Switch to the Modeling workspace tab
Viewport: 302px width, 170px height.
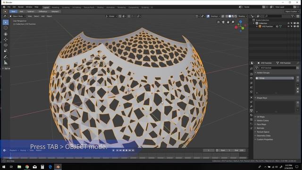[x=55, y=8]
